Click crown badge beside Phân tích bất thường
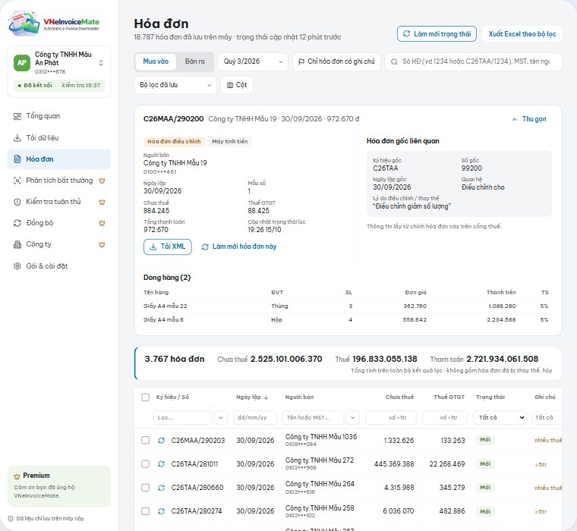577x531 pixels. click(x=102, y=181)
